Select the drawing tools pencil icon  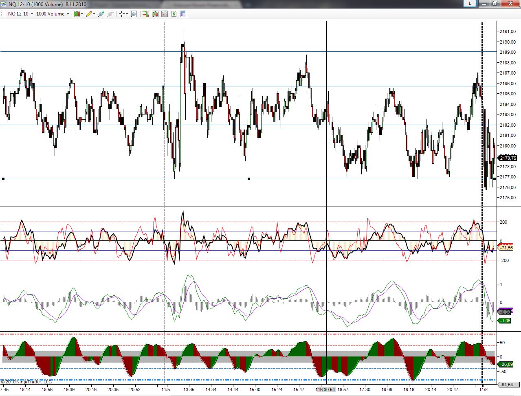[x=88, y=14]
